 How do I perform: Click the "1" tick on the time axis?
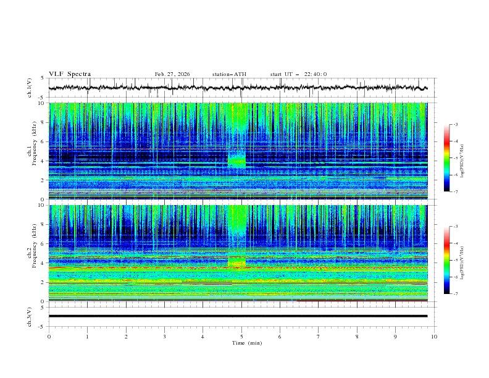coord(87,337)
